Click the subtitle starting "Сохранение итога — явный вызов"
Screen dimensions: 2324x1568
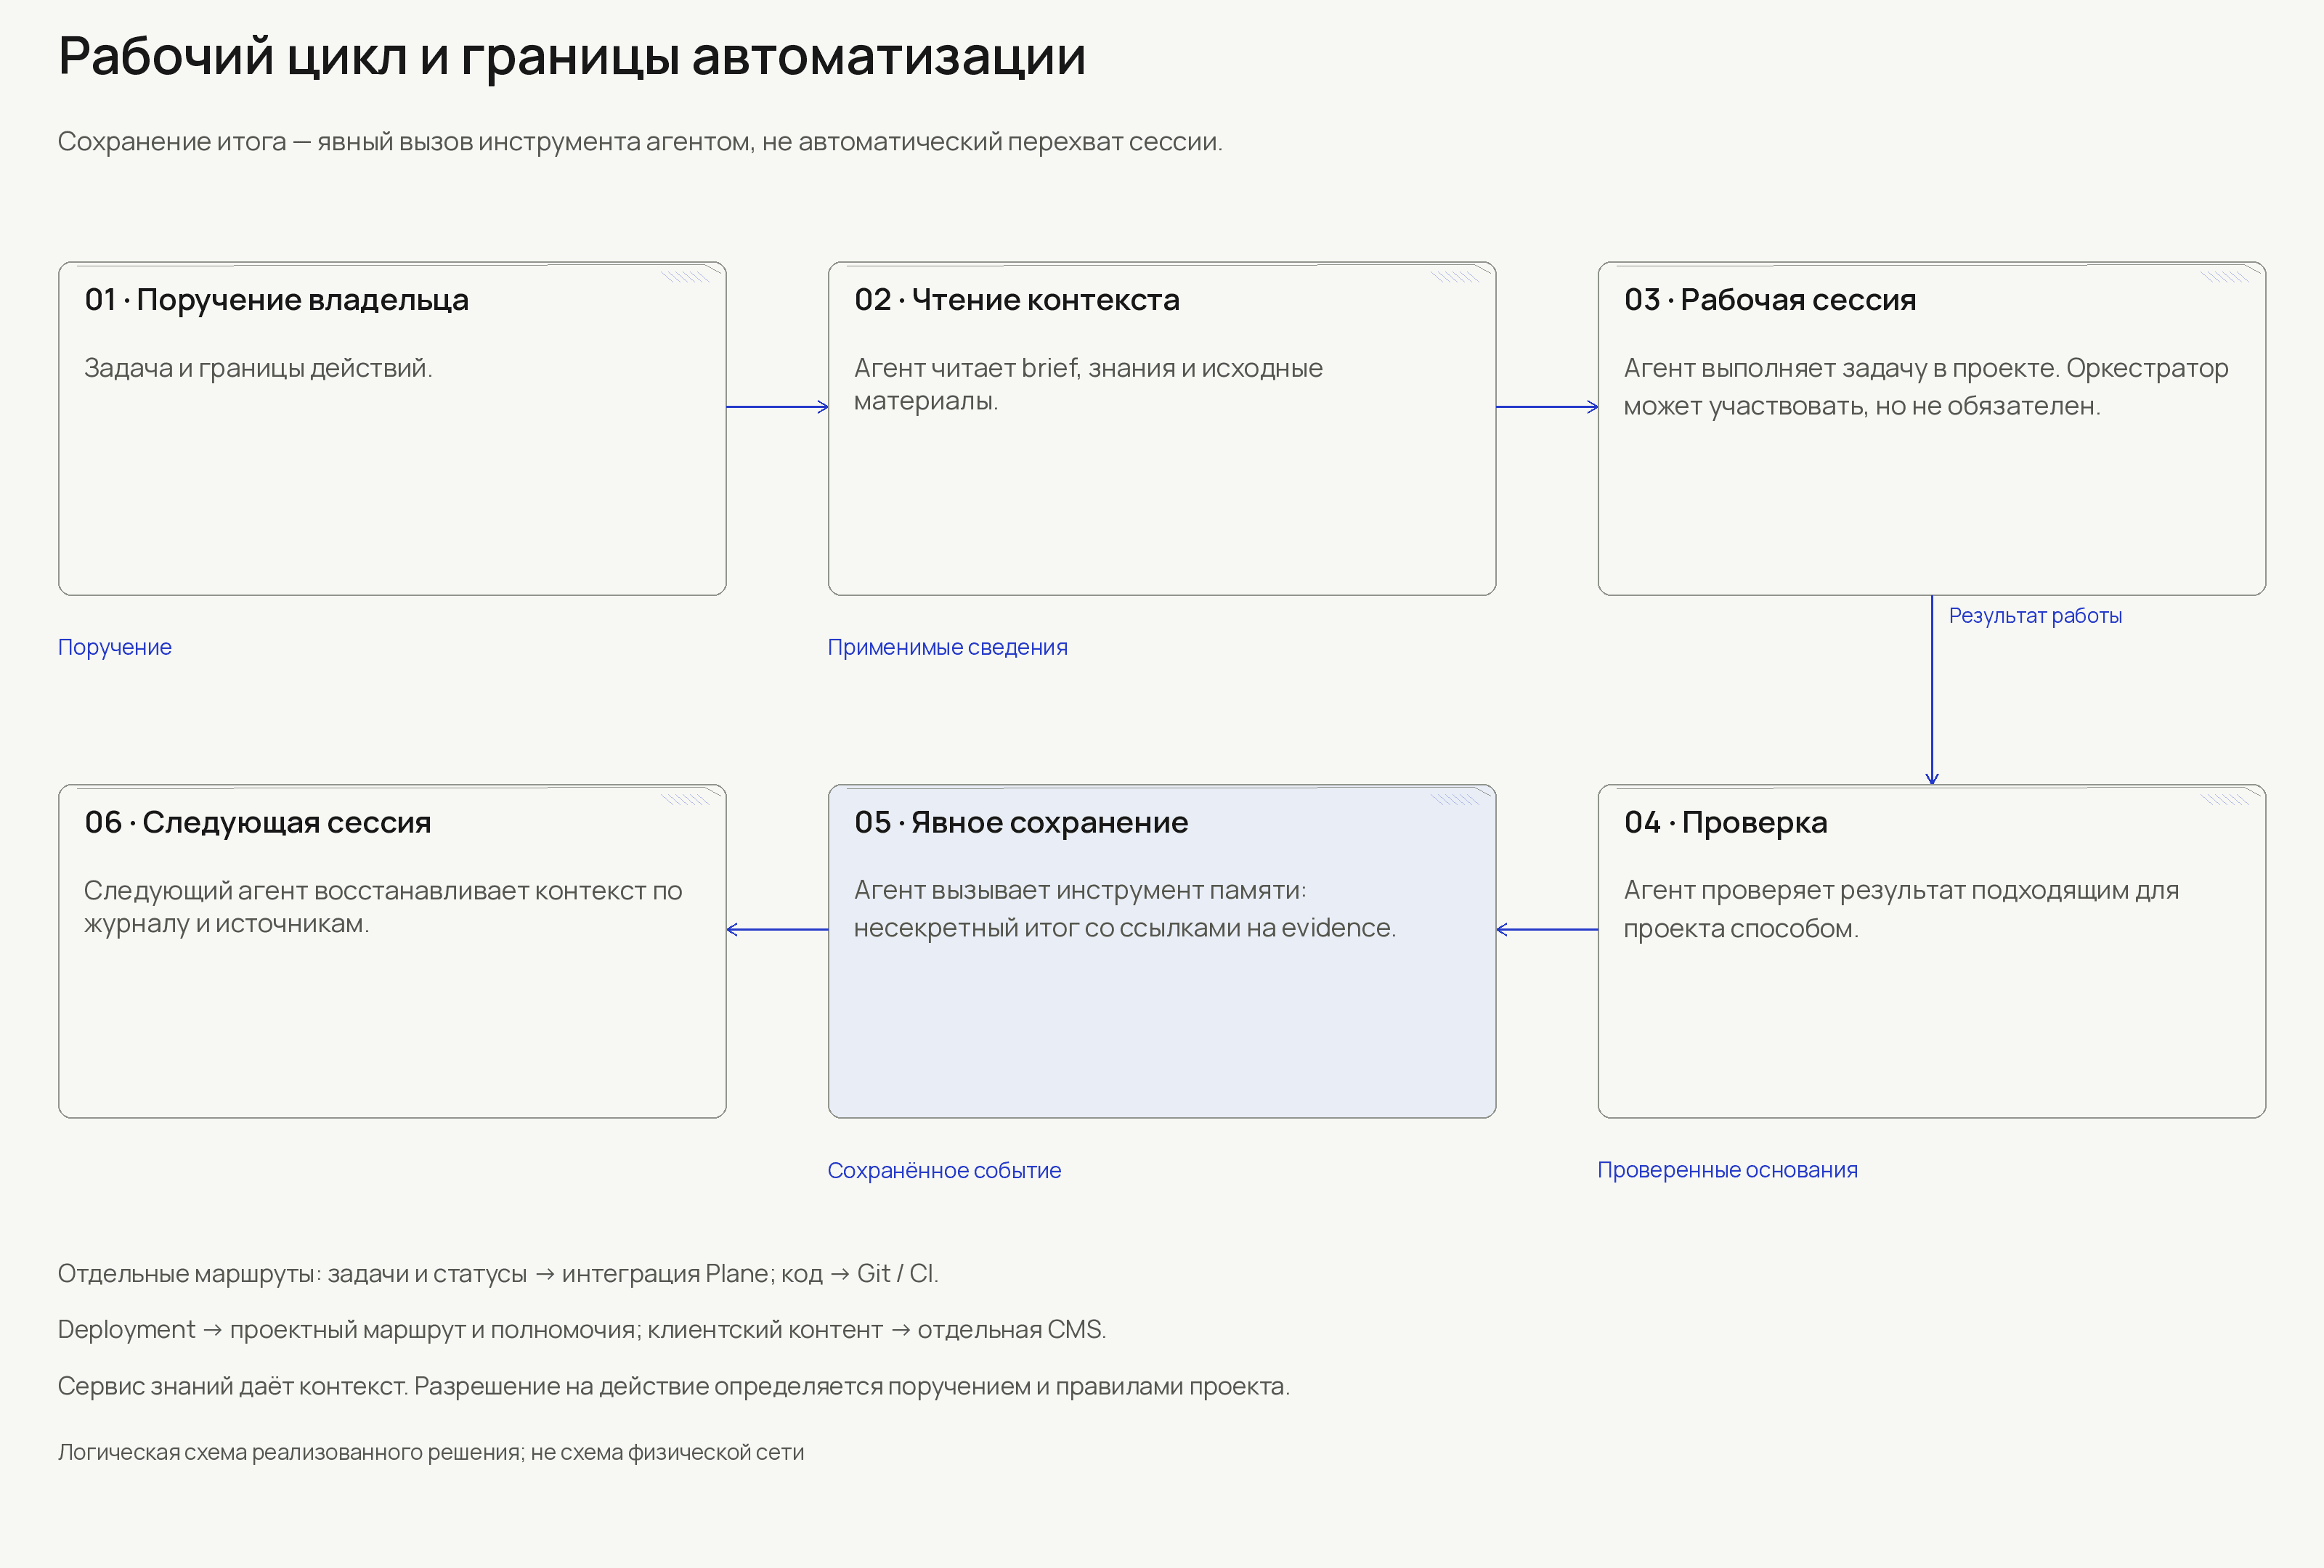point(640,142)
